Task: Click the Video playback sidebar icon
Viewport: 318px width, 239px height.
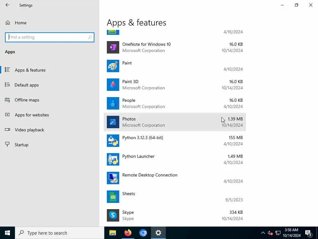Action: (x=7, y=129)
